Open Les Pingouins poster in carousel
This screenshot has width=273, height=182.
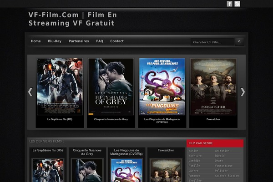162,86
